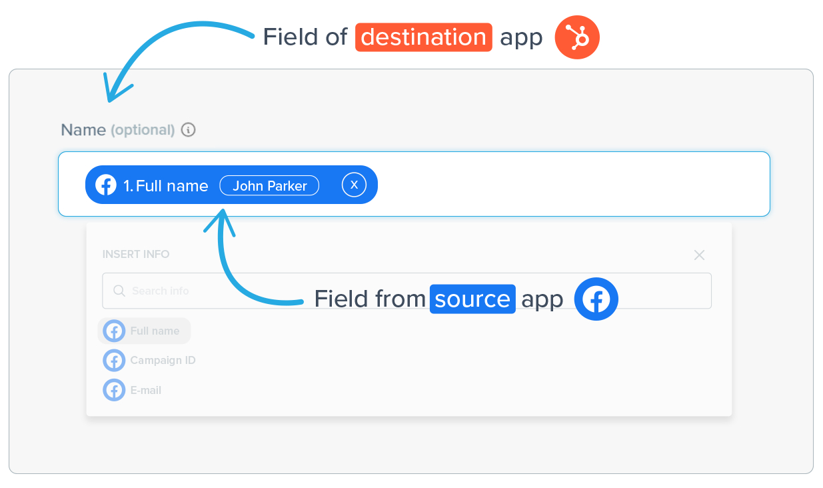Click the Facebook icon beside E-mail

coord(114,390)
